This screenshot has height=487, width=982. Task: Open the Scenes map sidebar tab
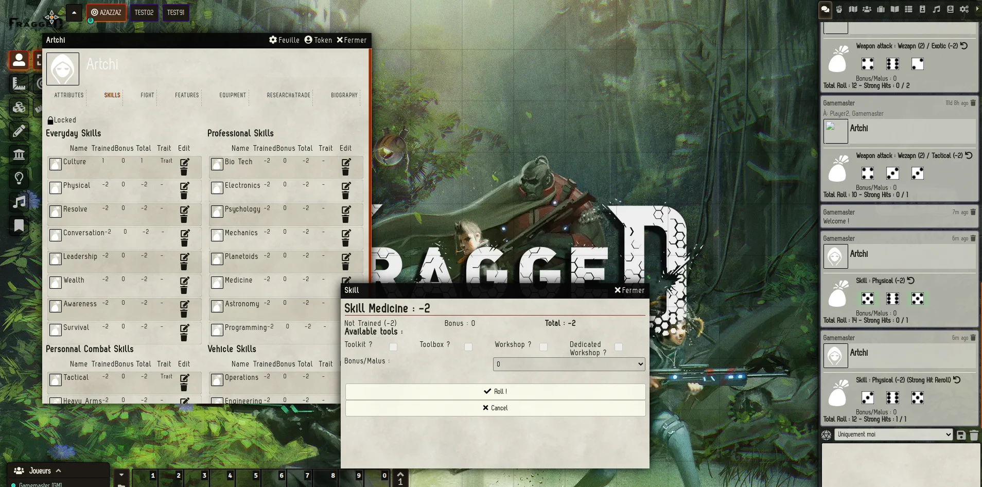[853, 9]
